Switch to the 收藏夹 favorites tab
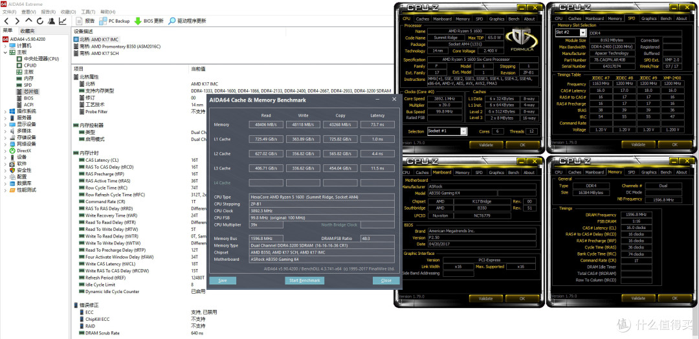This screenshot has height=339, width=699. click(27, 31)
